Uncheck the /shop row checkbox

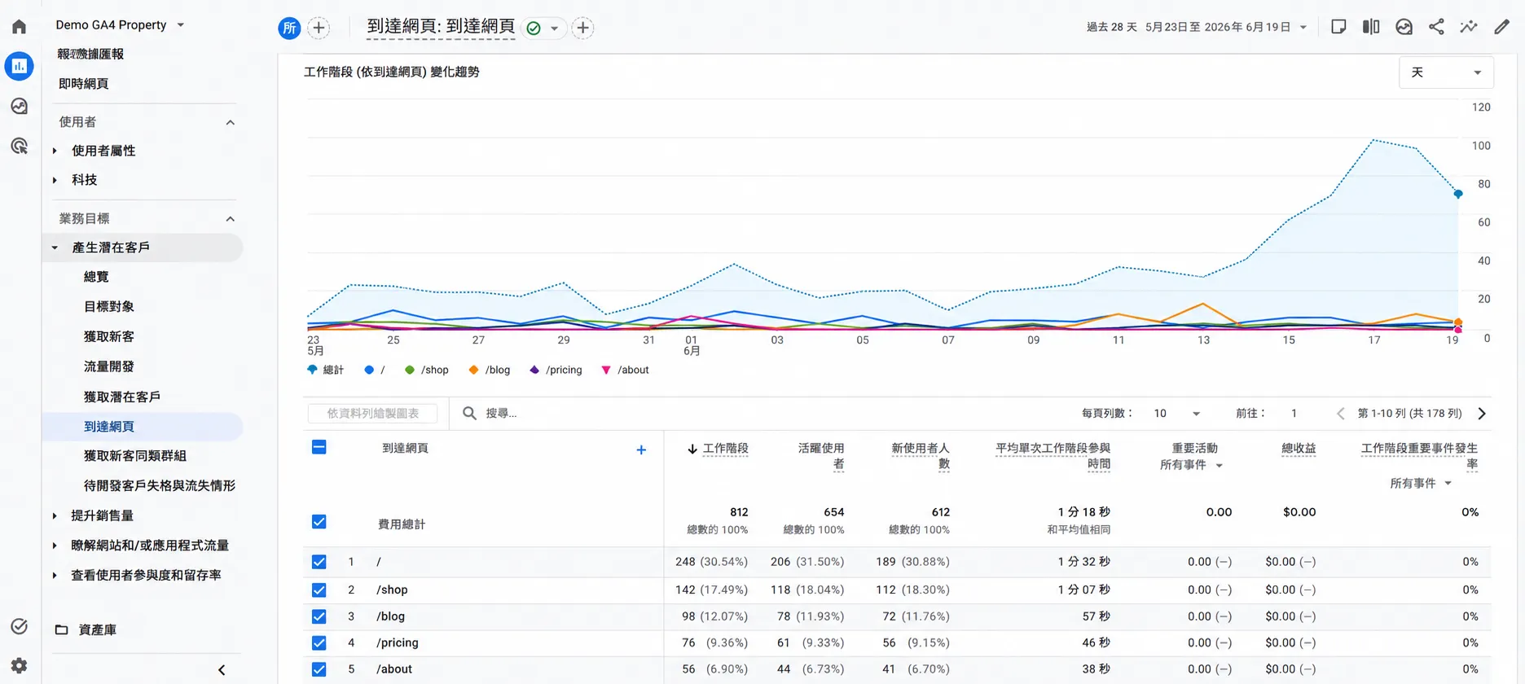click(x=319, y=590)
